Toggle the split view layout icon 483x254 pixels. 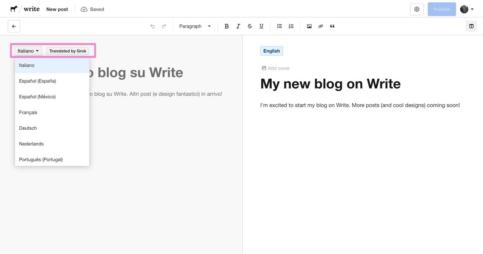tap(471, 26)
